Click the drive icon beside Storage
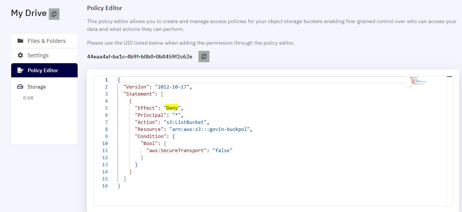Image resolution: width=462 pixels, height=212 pixels. [20, 87]
